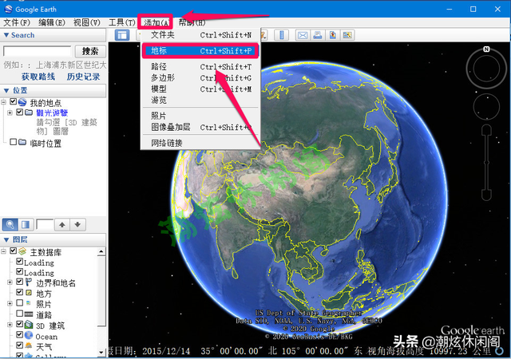
Task: Choose 文件夹 from the Add menu
Action: click(200, 35)
